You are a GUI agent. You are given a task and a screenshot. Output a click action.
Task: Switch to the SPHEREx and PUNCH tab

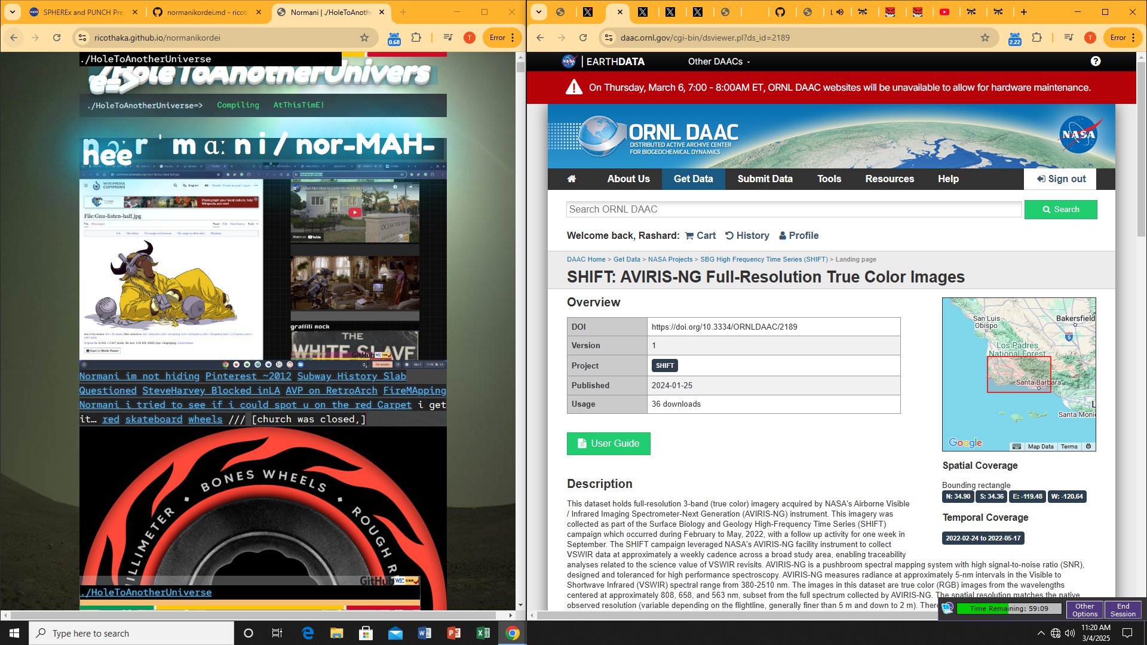(x=84, y=12)
